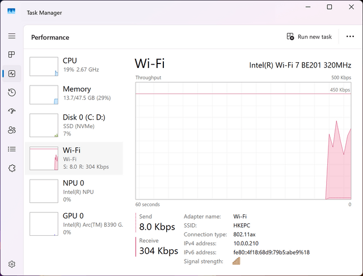Select the Memory performance entry
The width and height of the screenshot is (363, 276).
(x=74, y=95)
